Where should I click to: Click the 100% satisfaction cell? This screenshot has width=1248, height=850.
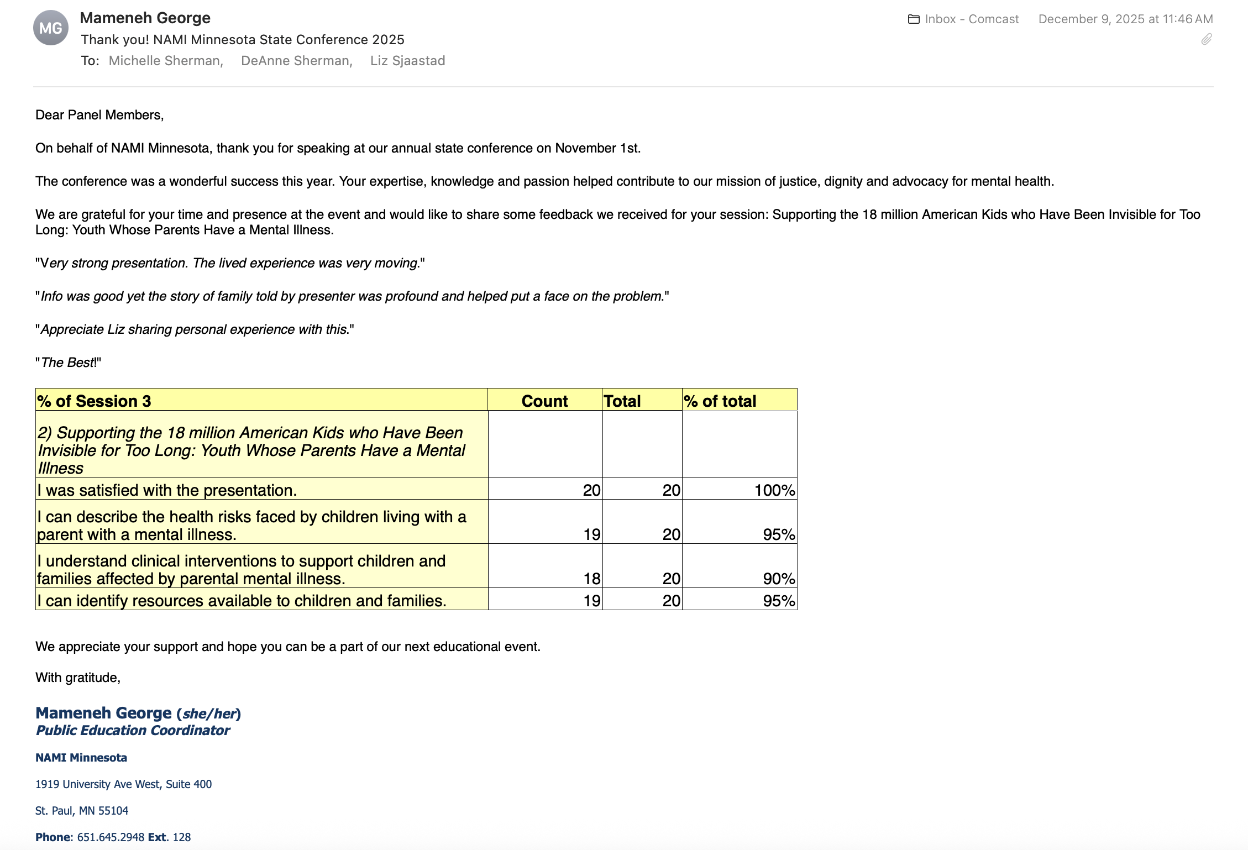click(x=774, y=490)
